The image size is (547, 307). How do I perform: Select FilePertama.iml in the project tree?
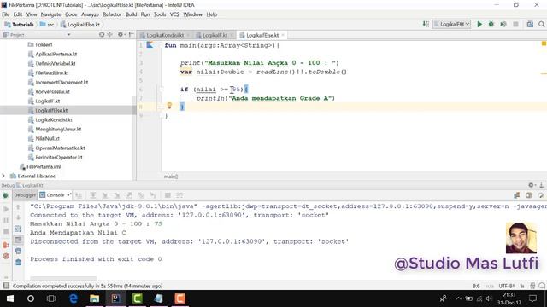(x=40, y=167)
